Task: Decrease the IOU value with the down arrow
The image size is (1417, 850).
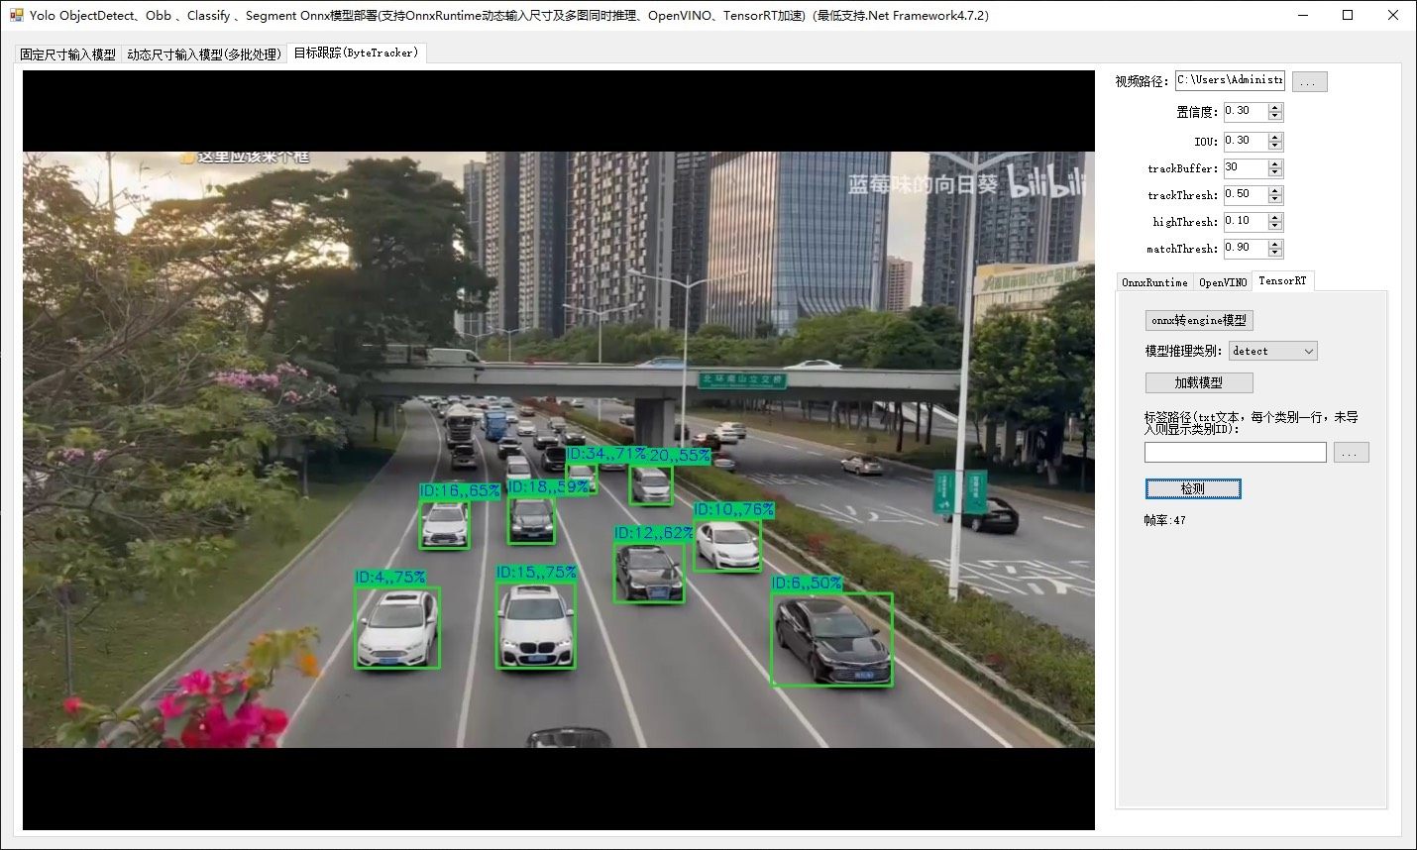Action: coord(1275,147)
